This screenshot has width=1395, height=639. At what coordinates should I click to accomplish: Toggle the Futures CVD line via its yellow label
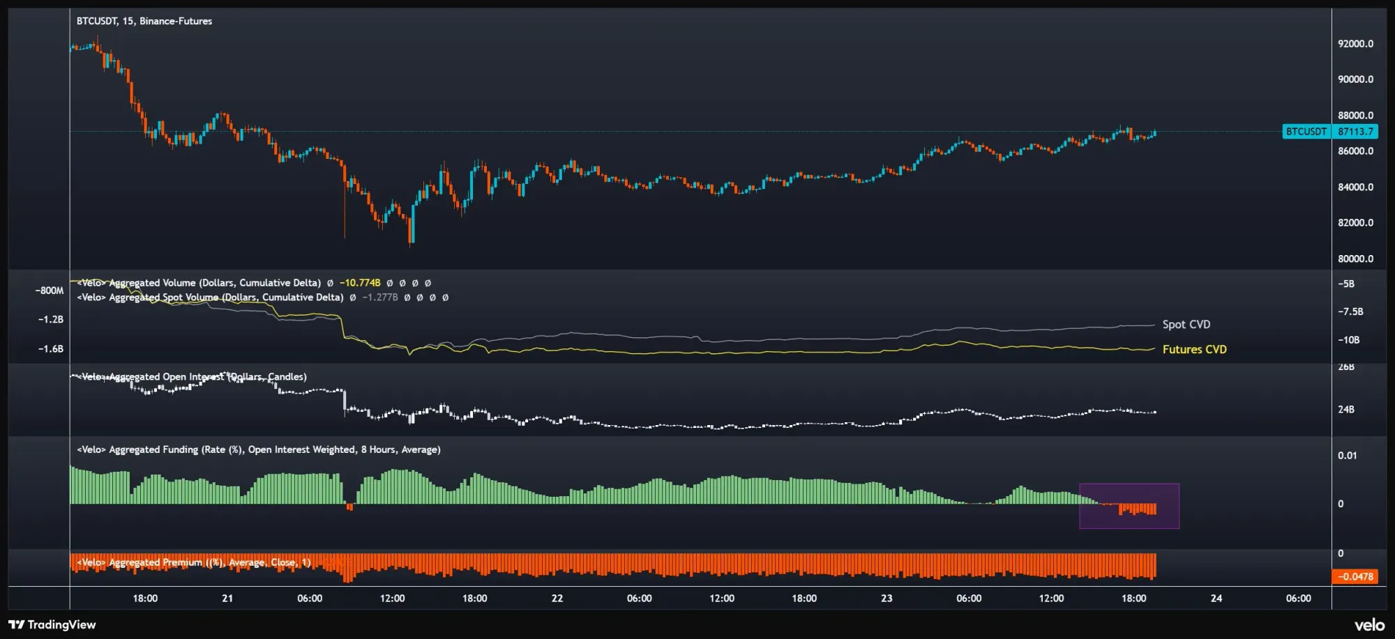coord(1193,349)
